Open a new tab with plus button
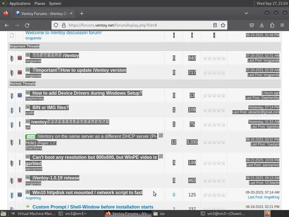Screen dimensions: 289x217 pyautogui.click(x=82, y=14)
